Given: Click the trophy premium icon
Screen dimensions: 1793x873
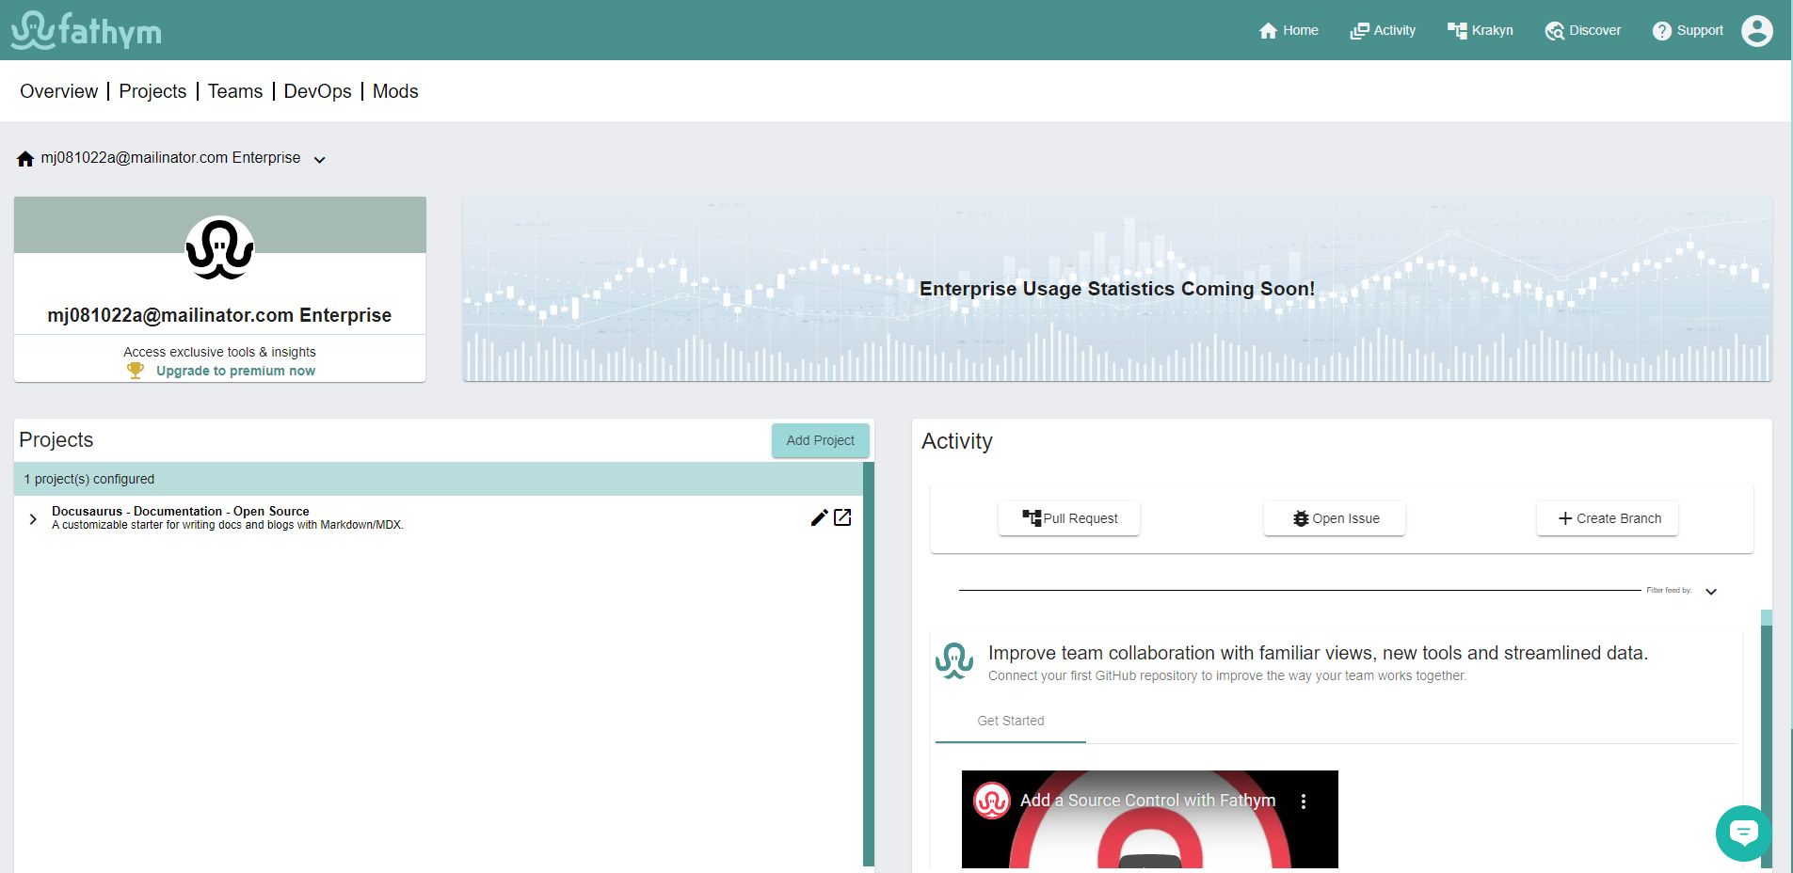Looking at the screenshot, I should pos(136,371).
